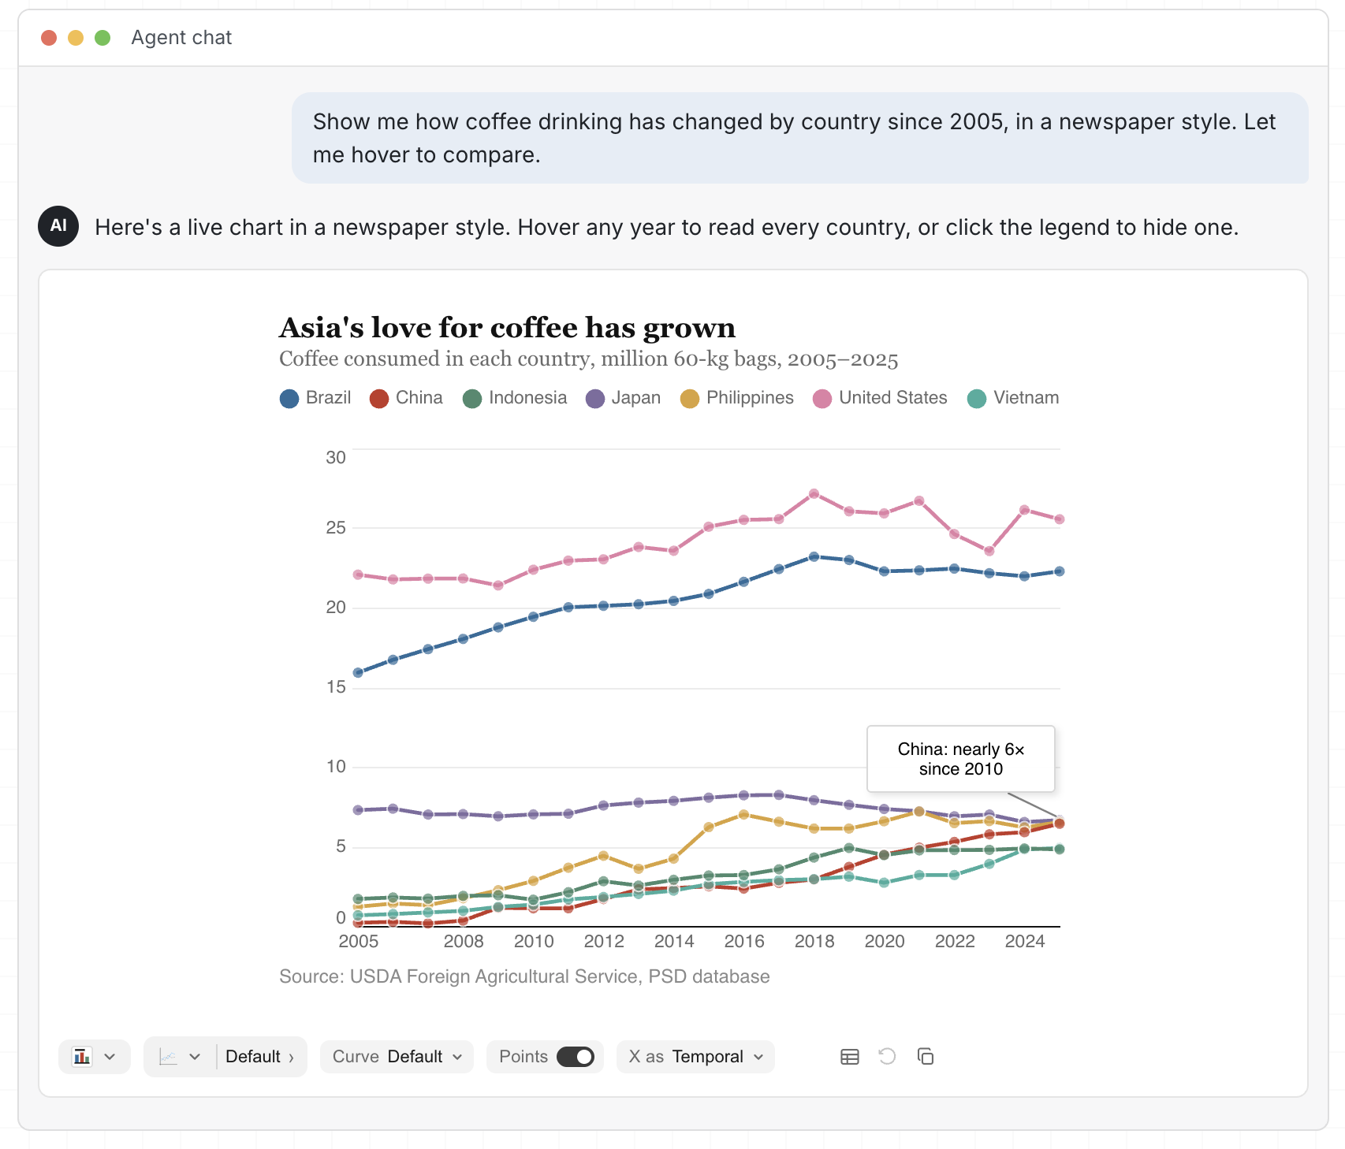Screen dimensions: 1345x1149
Task: Open the Curve Default dropdown
Action: (397, 1057)
